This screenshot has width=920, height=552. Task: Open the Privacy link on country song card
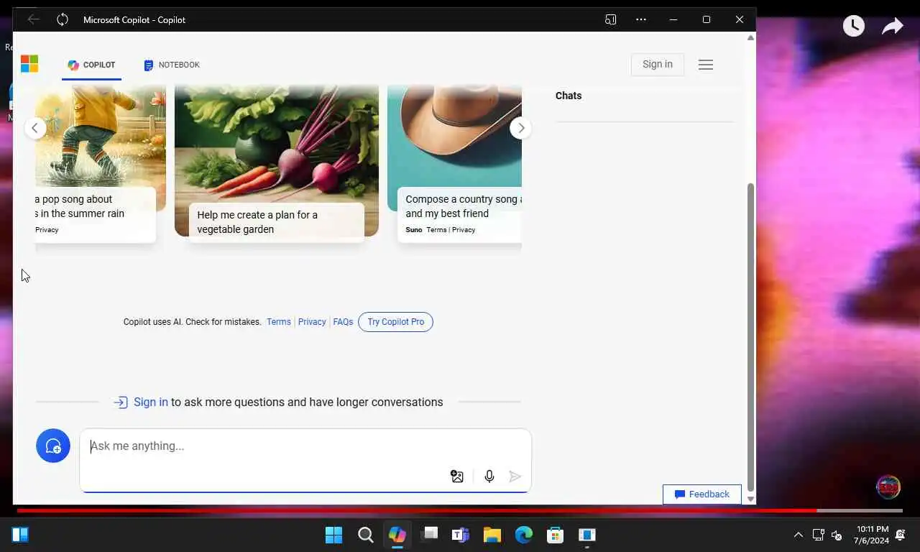(x=464, y=230)
